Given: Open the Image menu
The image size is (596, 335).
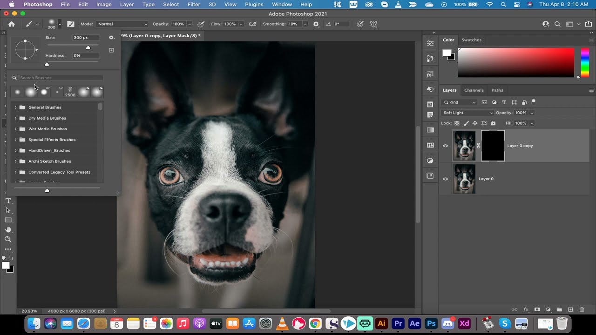Looking at the screenshot, I should click(x=104, y=4).
